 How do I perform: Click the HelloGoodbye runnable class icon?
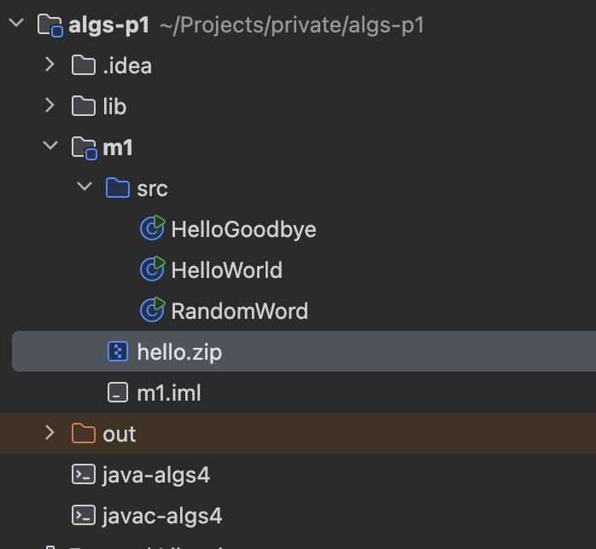153,228
